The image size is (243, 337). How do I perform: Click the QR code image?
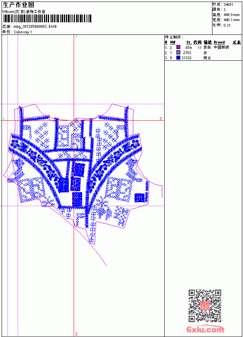coord(205,306)
